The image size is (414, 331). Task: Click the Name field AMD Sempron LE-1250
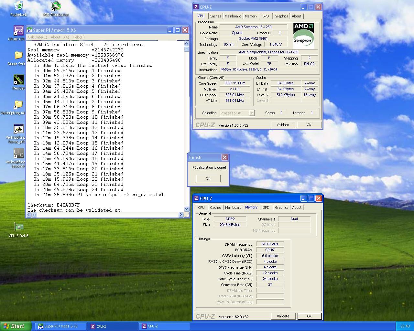(x=253, y=27)
